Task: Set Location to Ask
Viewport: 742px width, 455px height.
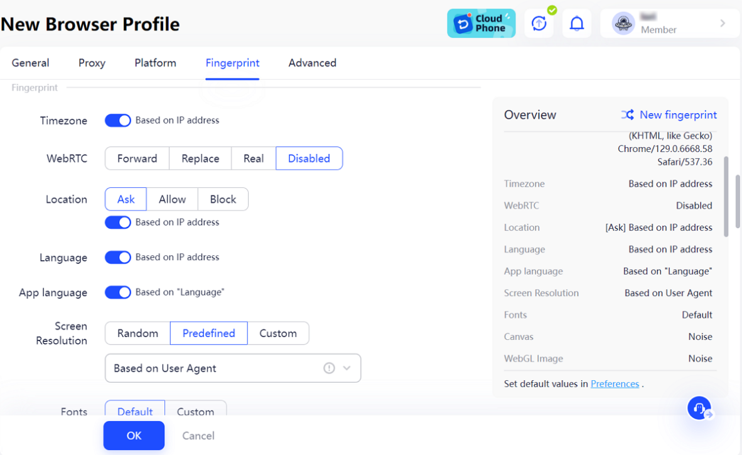Action: [x=126, y=199]
